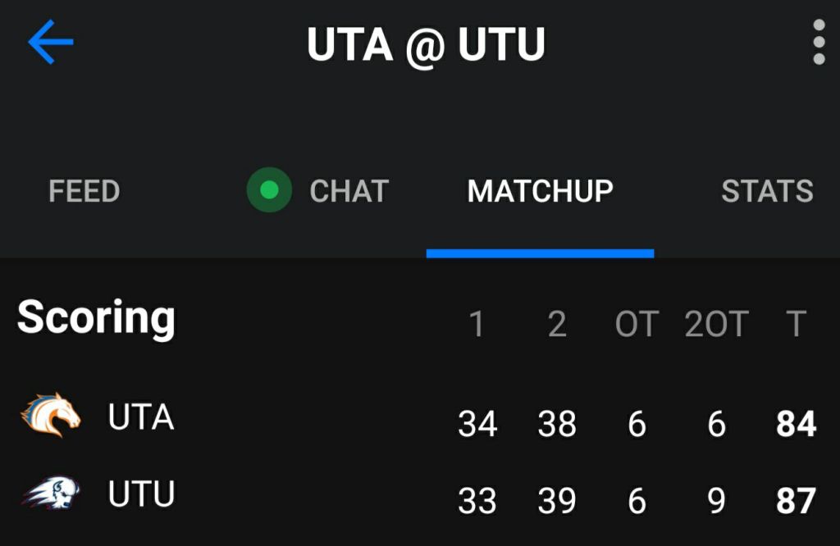The height and width of the screenshot is (546, 840).
Task: Tap UTU's double overtime score 9
Action: [x=716, y=501]
